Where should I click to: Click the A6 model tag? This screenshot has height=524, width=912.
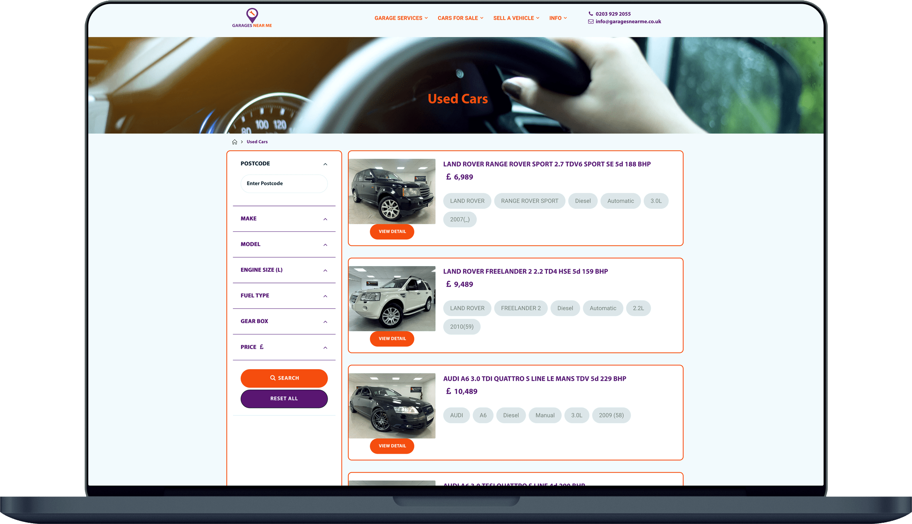click(x=483, y=415)
